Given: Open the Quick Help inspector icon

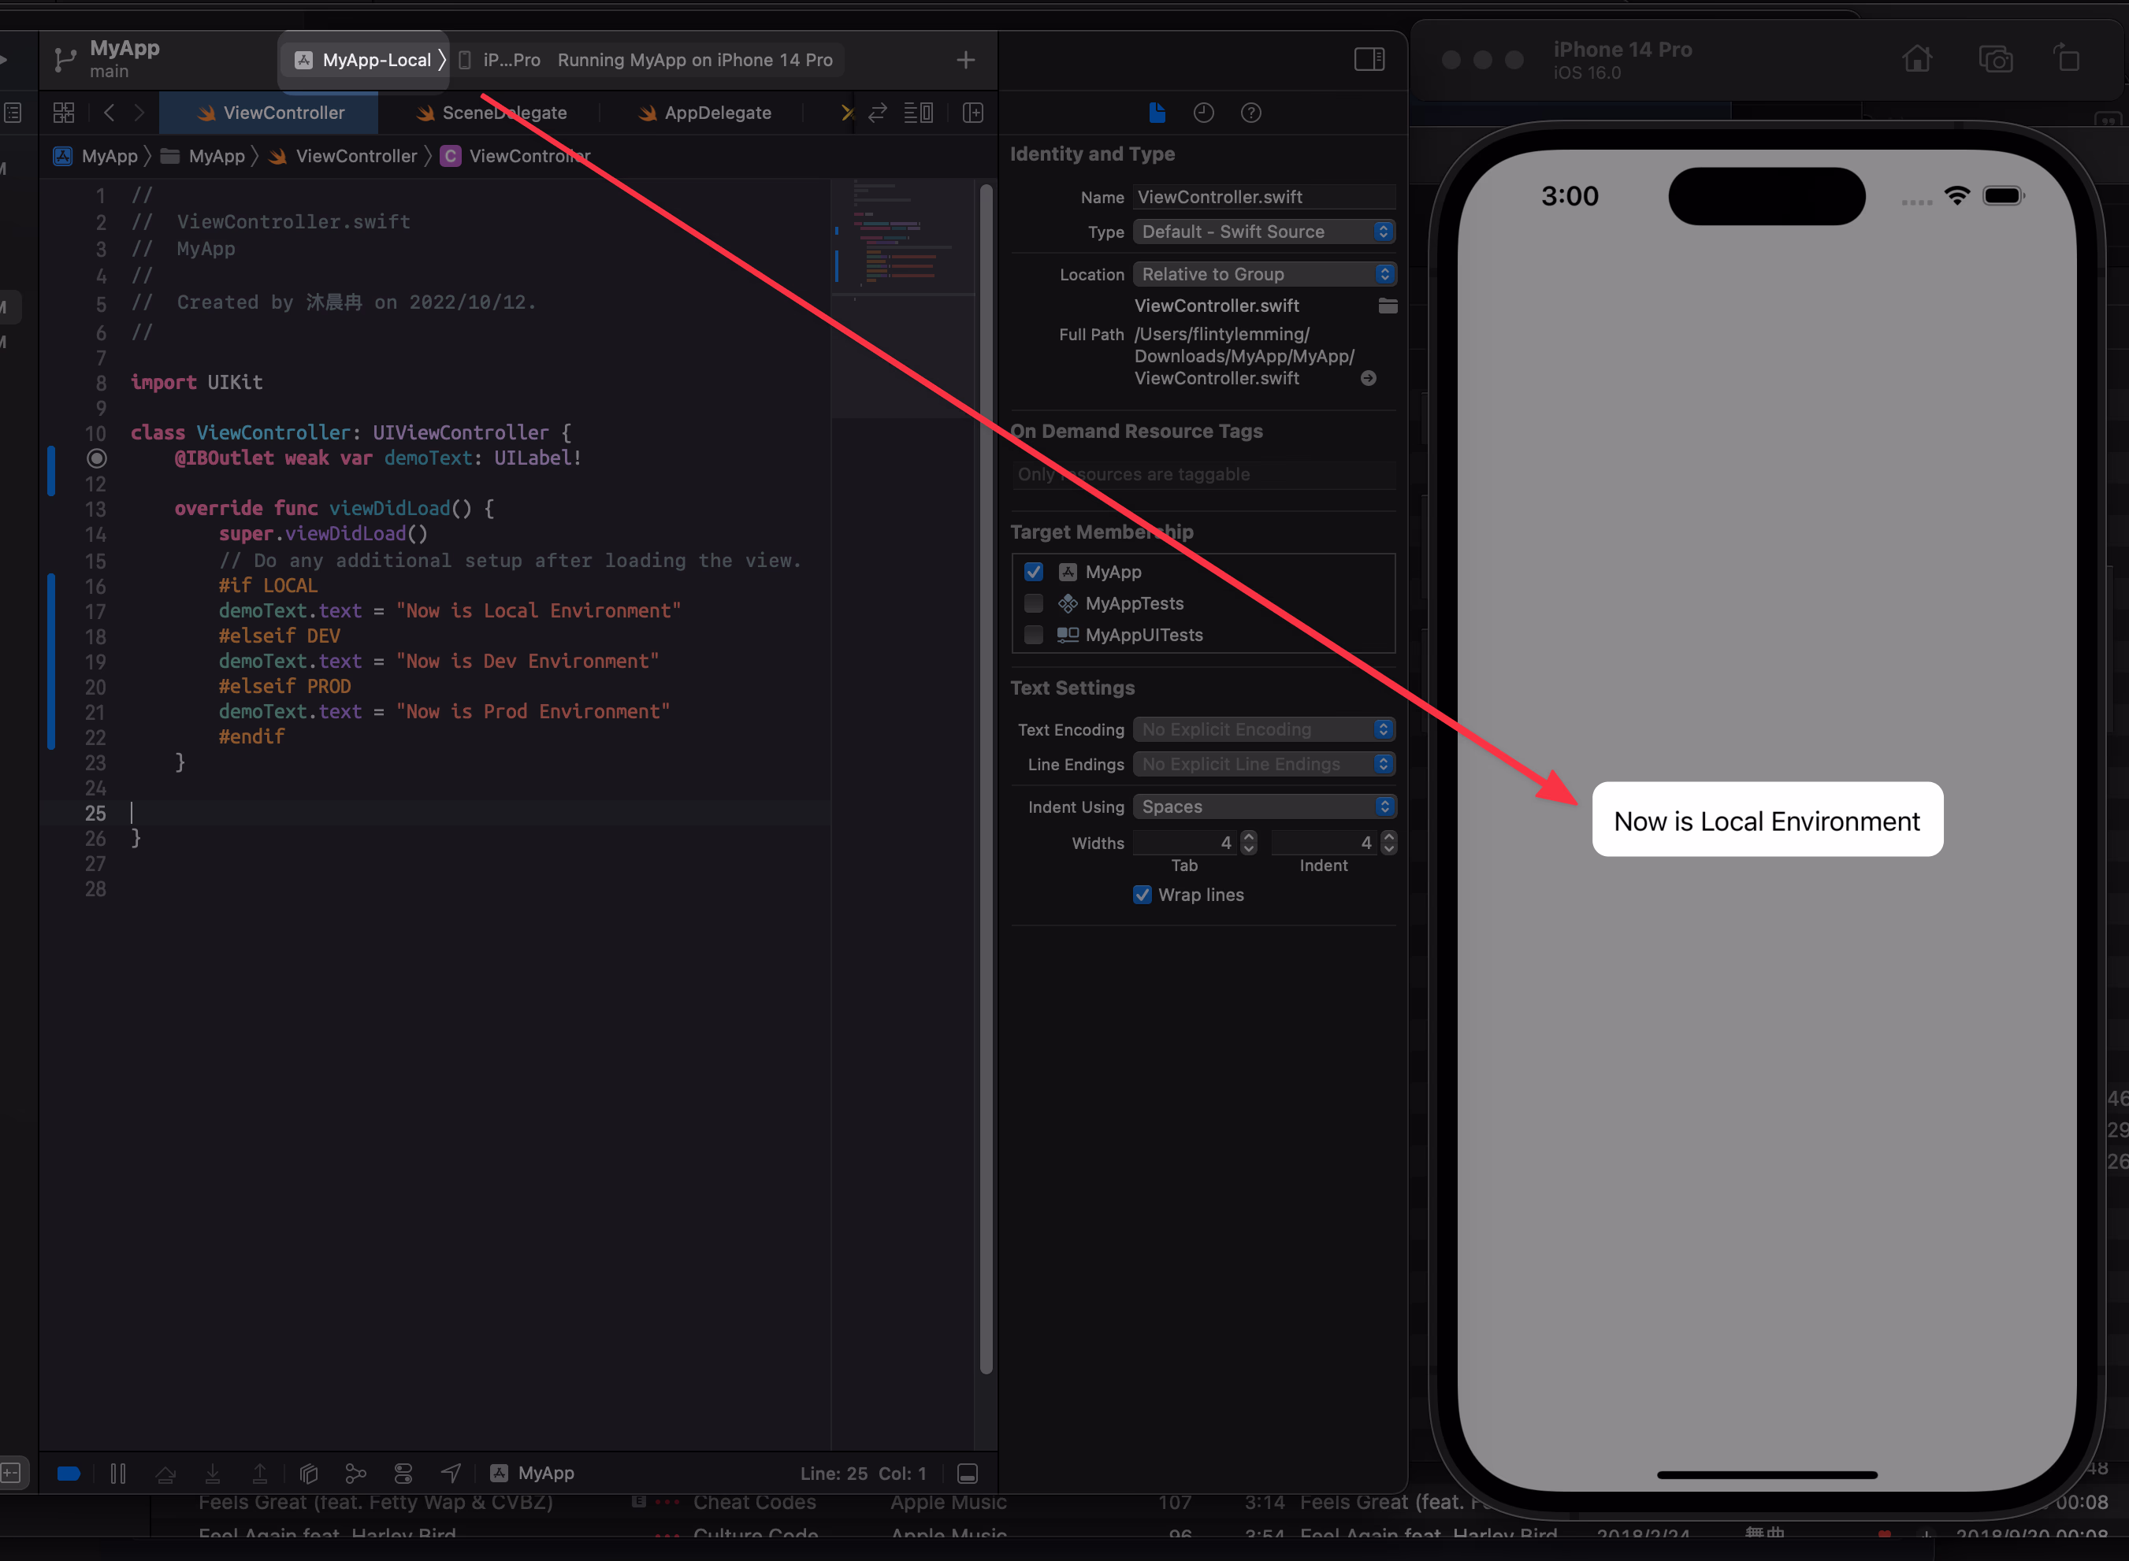Looking at the screenshot, I should (x=1250, y=113).
